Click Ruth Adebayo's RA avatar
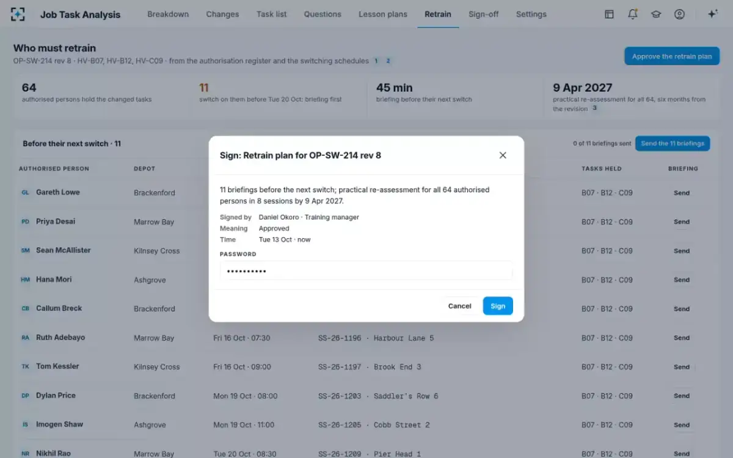733x458 pixels. tap(26, 338)
